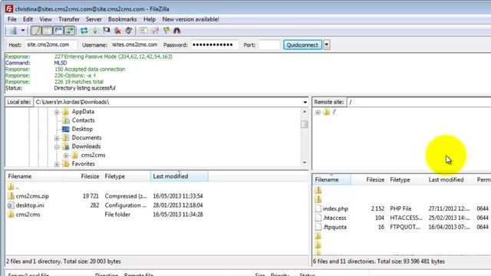Open the Help menu
This screenshot has width=491, height=276.
(x=150, y=19)
